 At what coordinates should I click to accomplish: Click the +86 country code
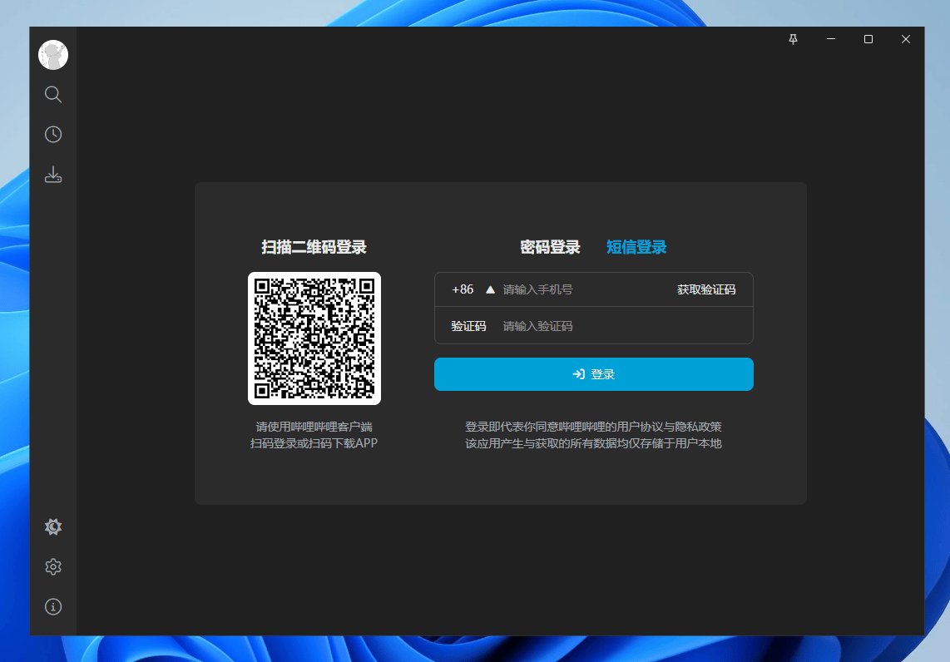pos(463,289)
